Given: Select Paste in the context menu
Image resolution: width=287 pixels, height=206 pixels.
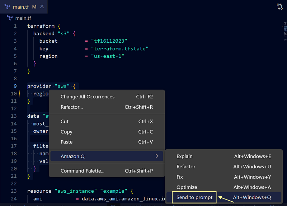Looking at the screenshot, I should pos(107,142).
